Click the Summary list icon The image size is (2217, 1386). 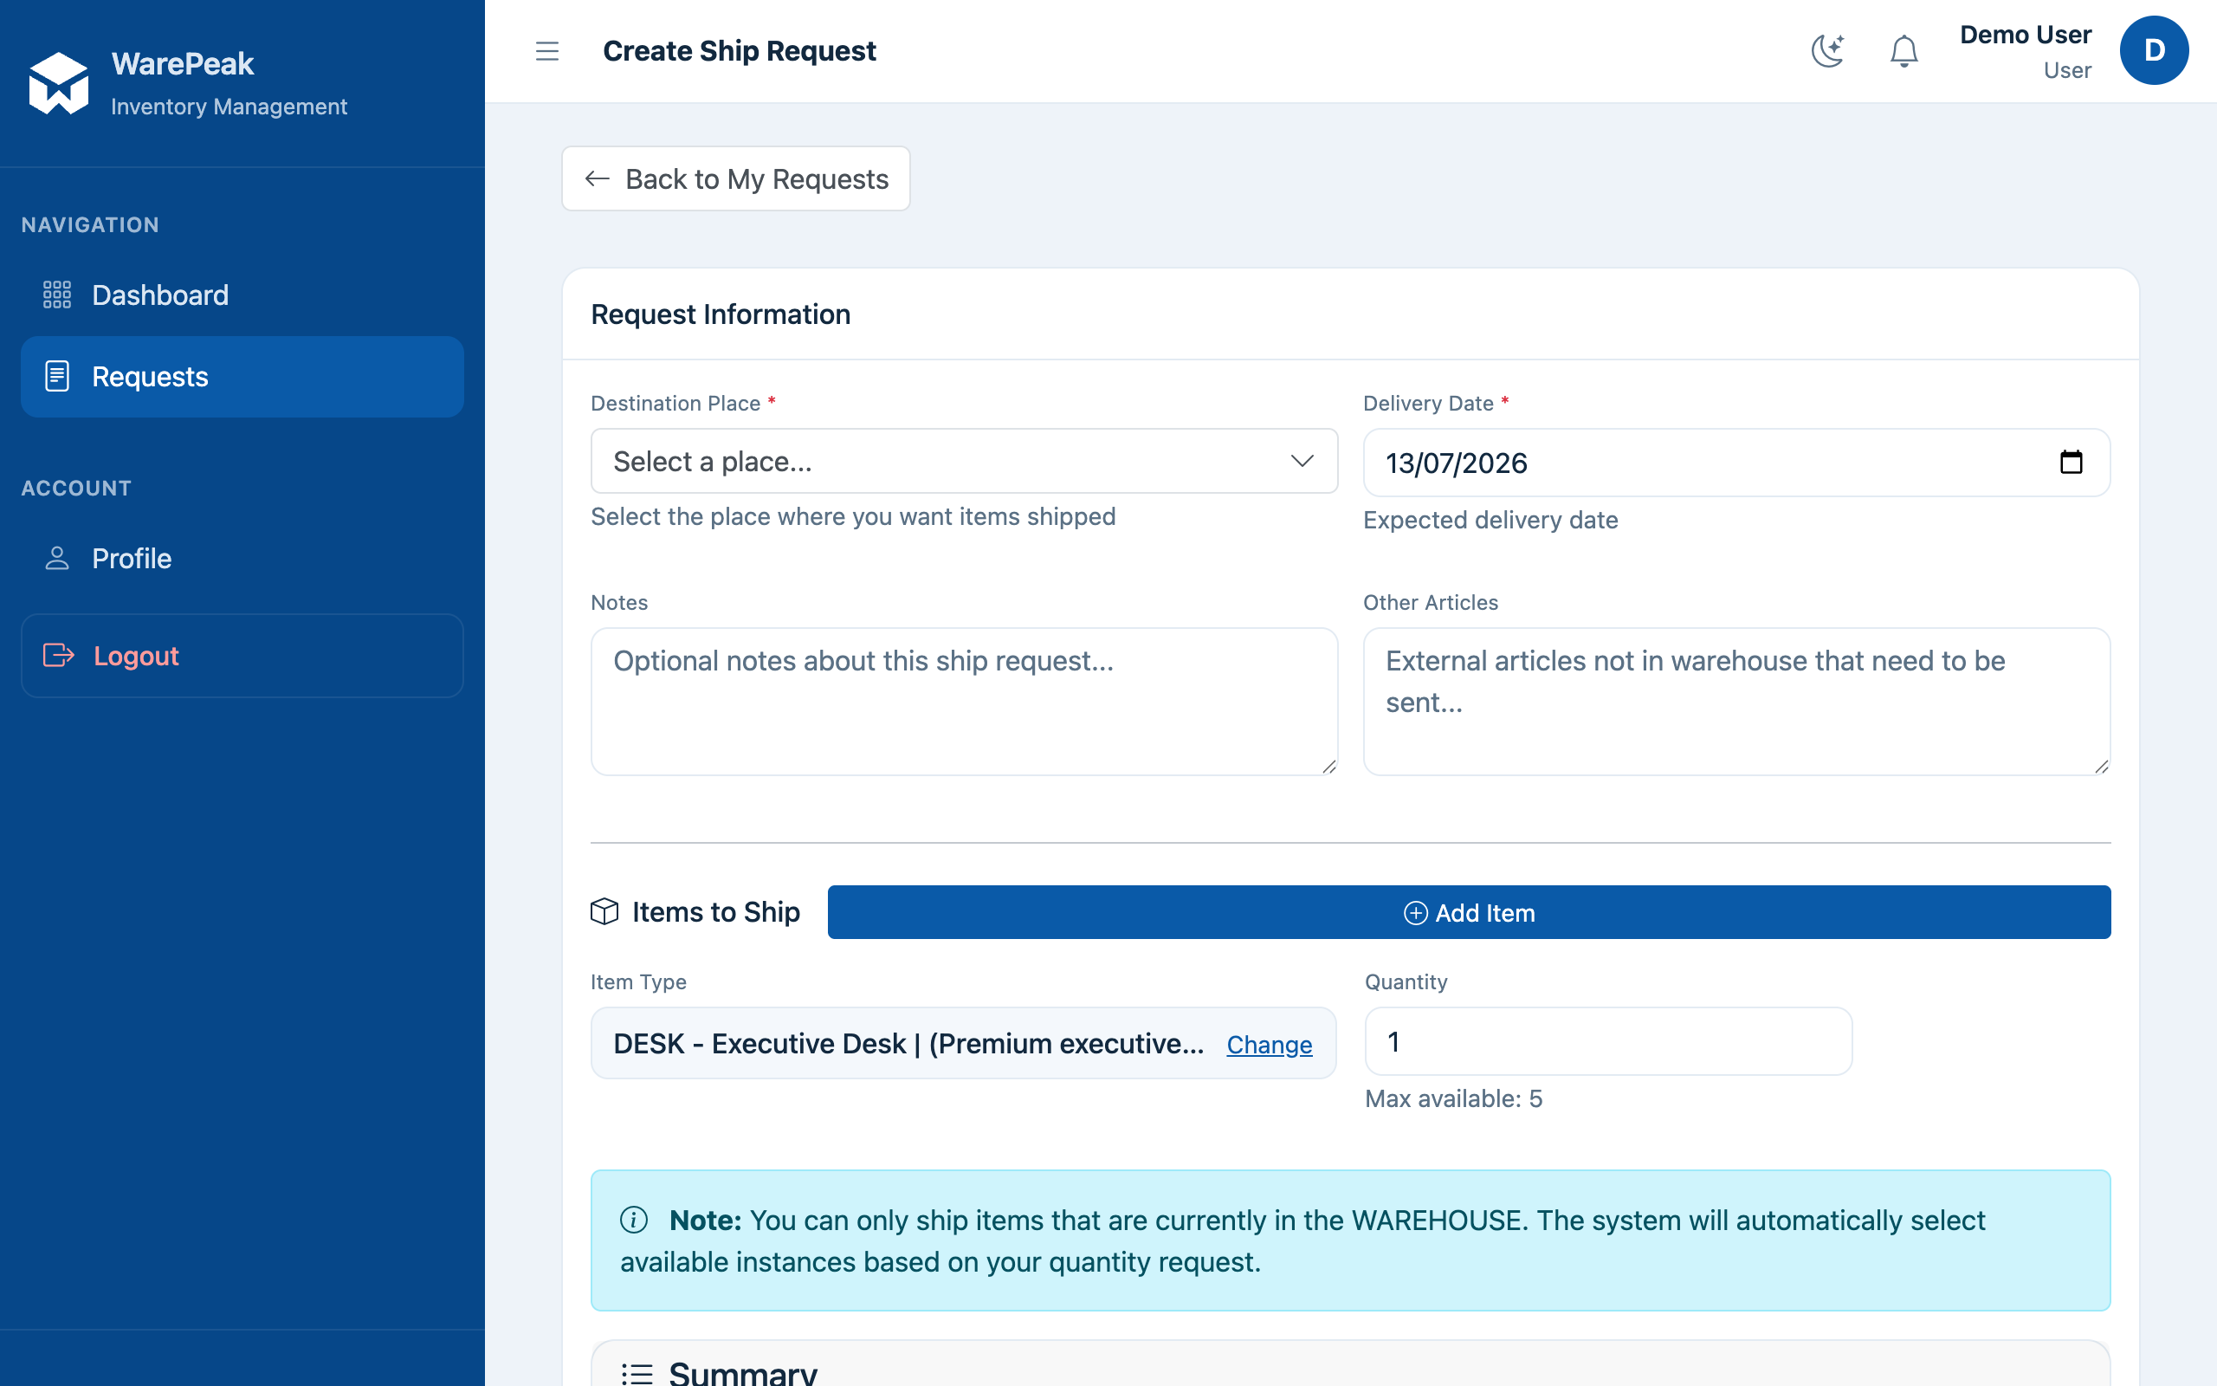pos(637,1373)
